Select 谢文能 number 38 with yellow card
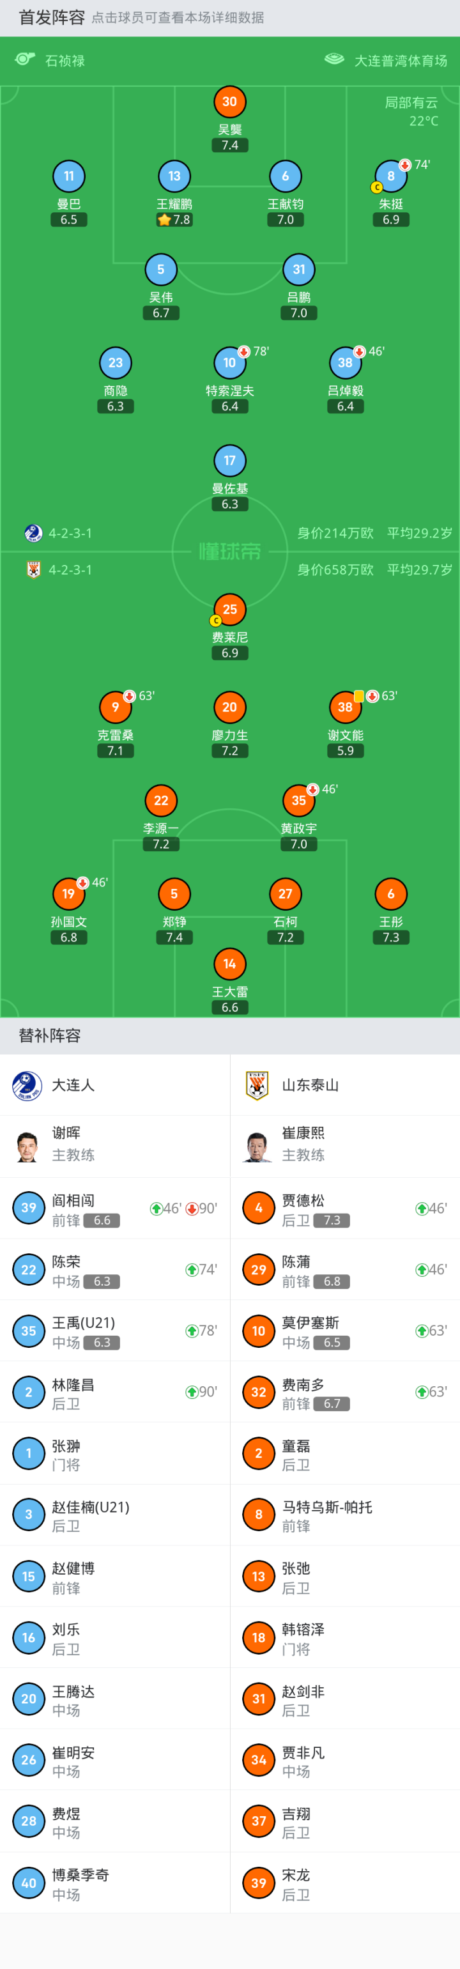The image size is (460, 1969). (344, 708)
